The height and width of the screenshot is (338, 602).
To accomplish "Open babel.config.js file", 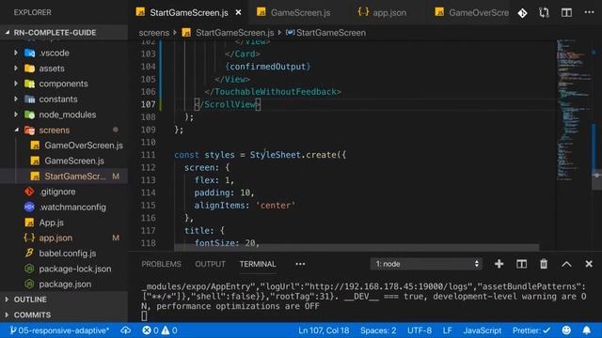I will click(67, 253).
